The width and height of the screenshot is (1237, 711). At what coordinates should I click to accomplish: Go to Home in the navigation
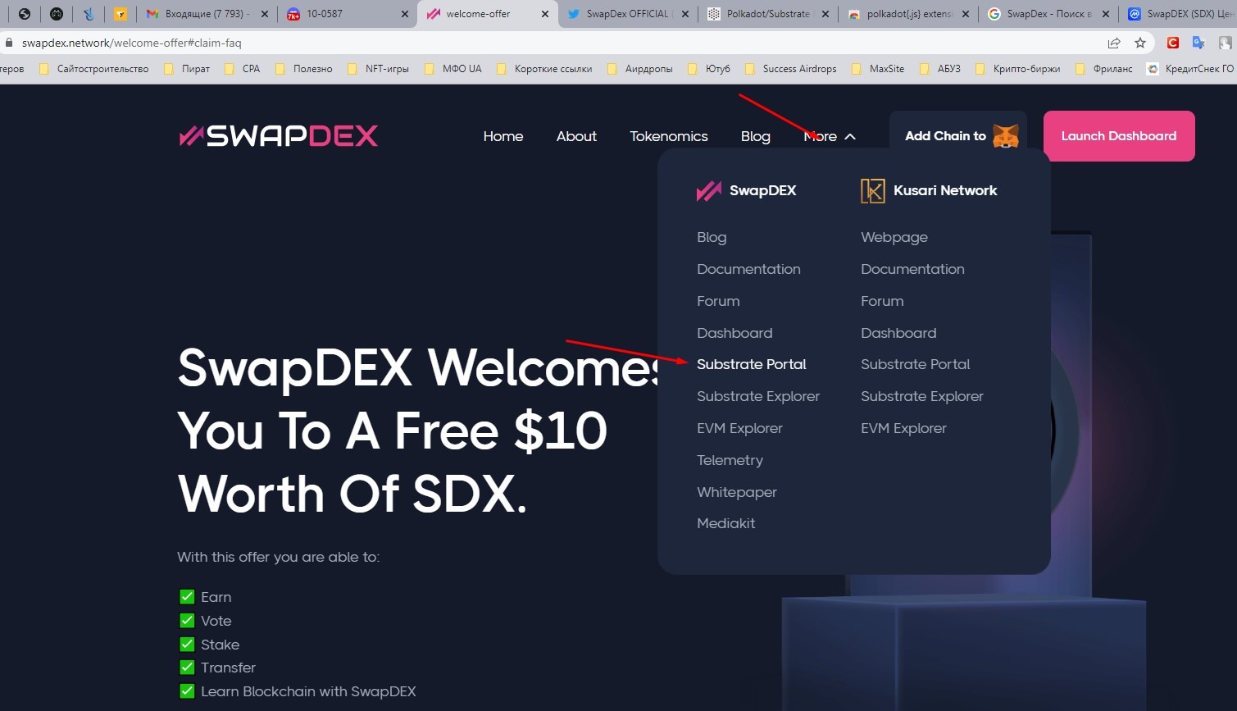(503, 136)
